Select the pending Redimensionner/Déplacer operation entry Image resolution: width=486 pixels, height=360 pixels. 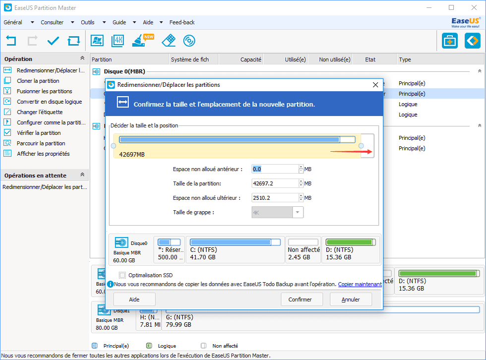(x=45, y=187)
